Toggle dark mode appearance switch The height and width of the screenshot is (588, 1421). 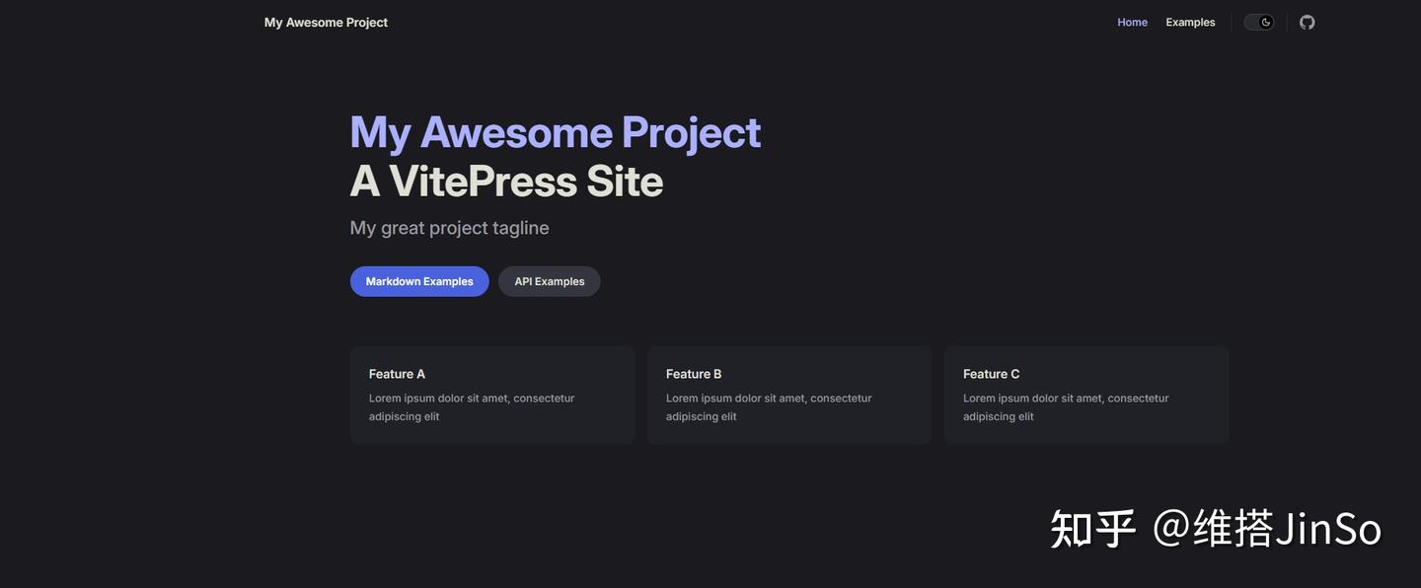[x=1258, y=22]
